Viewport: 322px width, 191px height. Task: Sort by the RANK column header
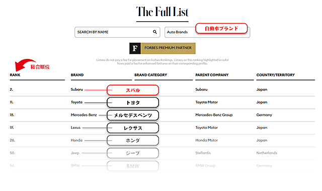tap(15, 75)
